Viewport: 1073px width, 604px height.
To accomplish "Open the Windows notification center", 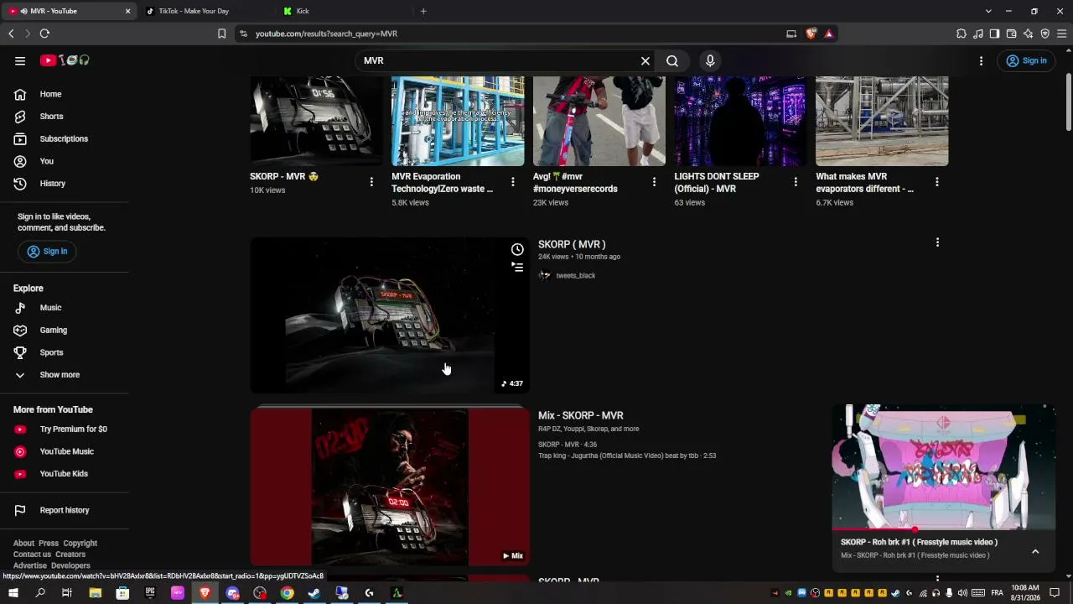I will (x=1055, y=593).
